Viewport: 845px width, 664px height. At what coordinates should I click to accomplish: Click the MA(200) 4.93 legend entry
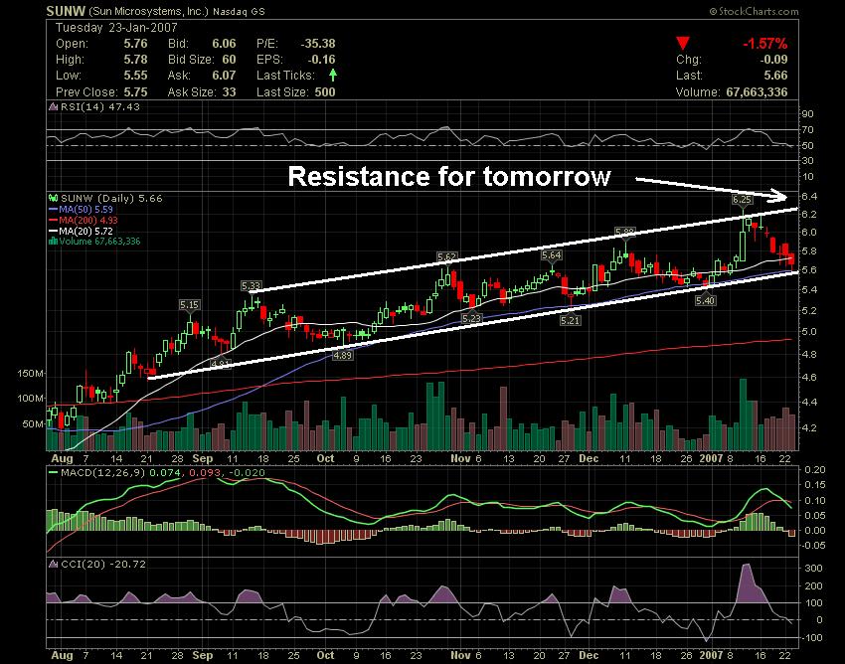click(x=83, y=220)
